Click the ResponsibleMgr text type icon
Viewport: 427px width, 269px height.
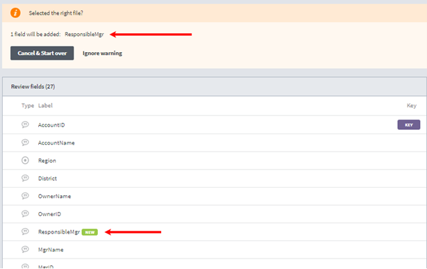[25, 231]
